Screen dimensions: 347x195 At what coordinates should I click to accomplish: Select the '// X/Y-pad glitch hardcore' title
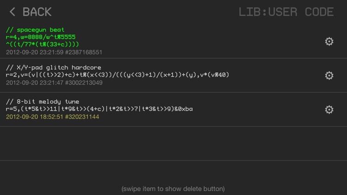(x=54, y=67)
